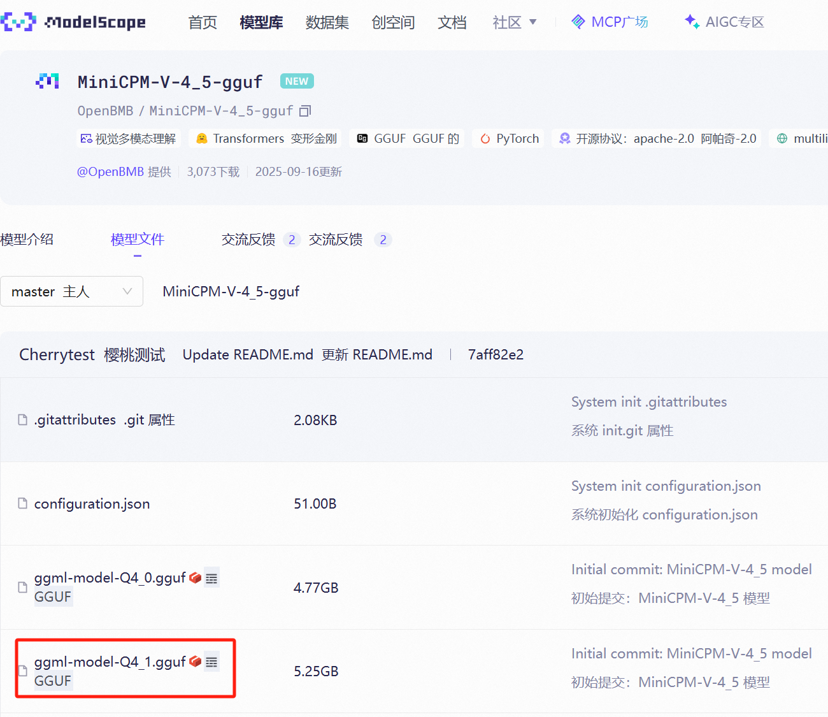Image resolution: width=828 pixels, height=717 pixels.
Task: Click the globe icon of the multilingual tag
Action: pyautogui.click(x=782, y=138)
